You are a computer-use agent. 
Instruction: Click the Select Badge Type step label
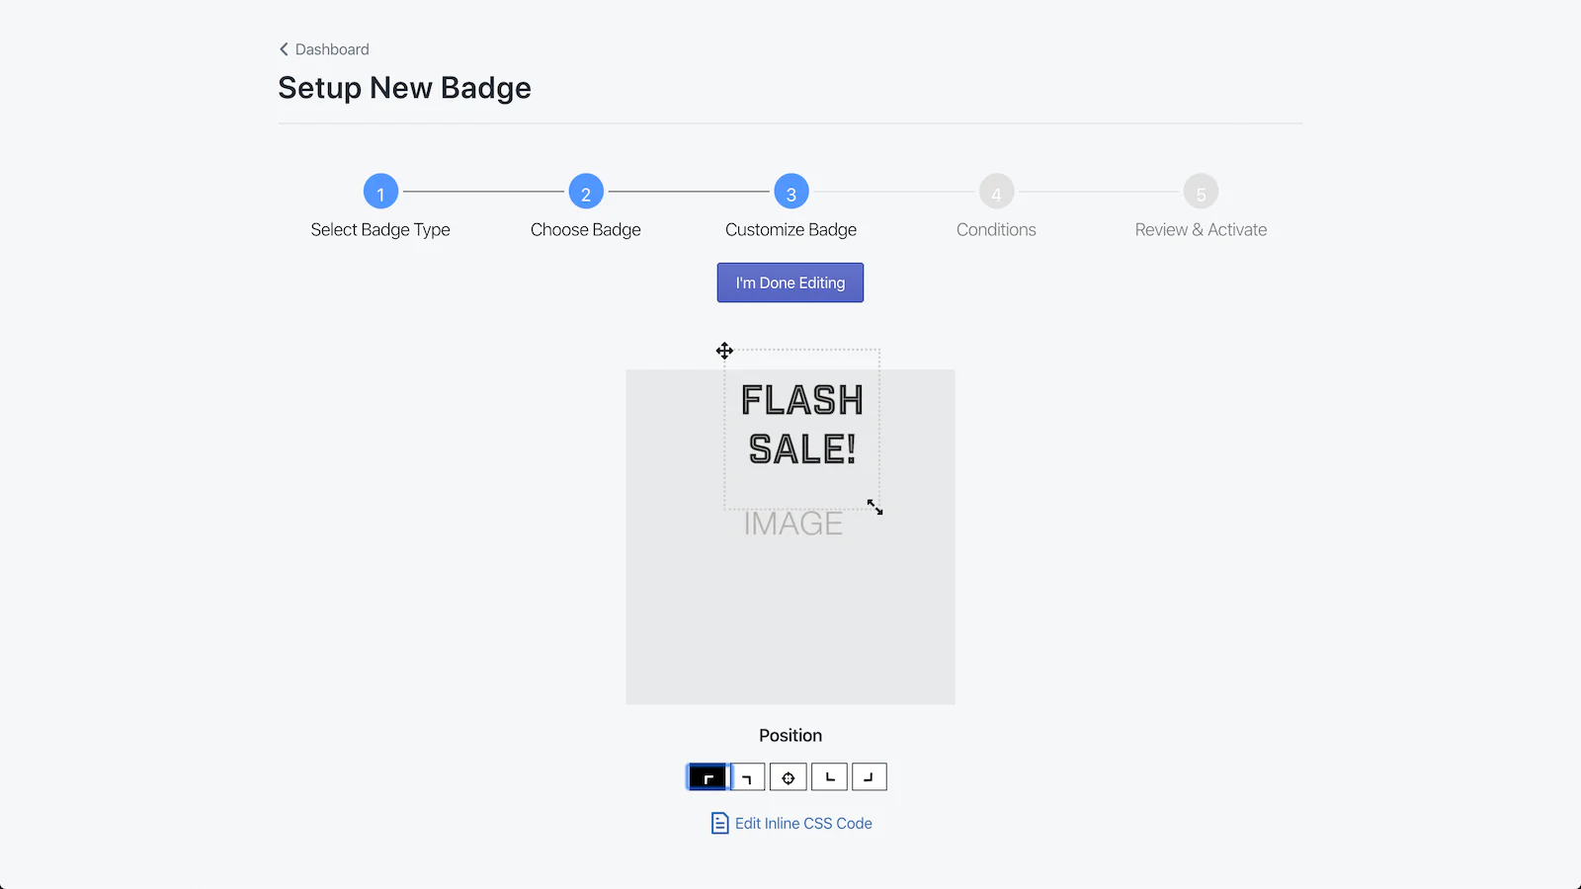point(380,229)
